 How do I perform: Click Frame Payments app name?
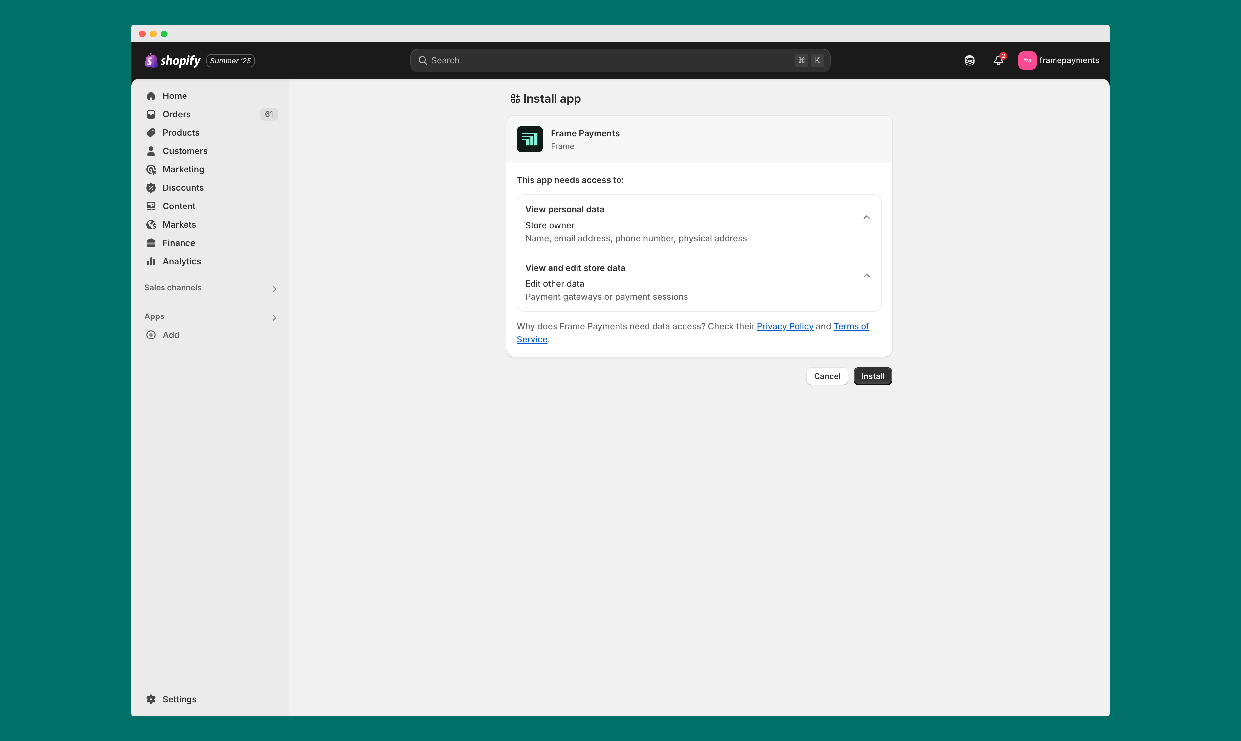click(x=585, y=133)
